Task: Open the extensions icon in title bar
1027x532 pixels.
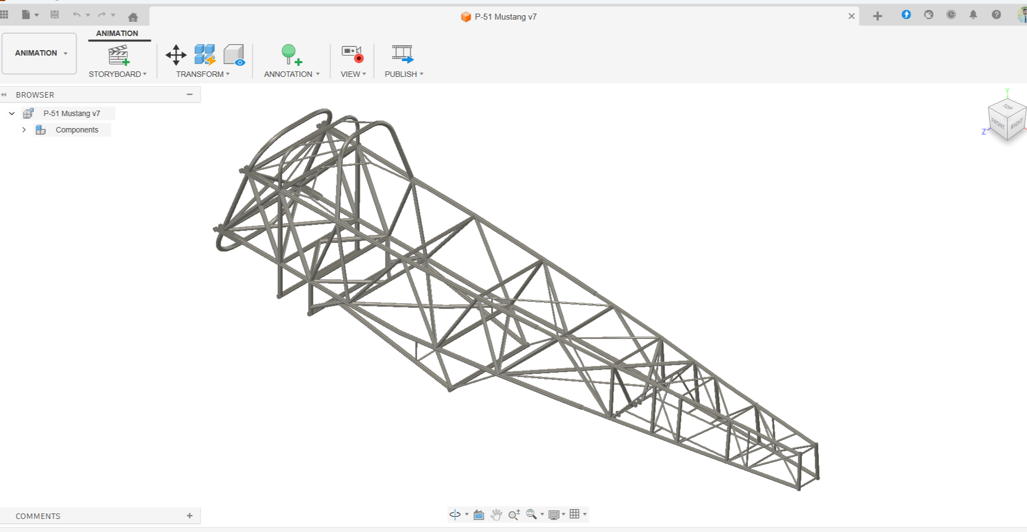Action: pyautogui.click(x=906, y=15)
